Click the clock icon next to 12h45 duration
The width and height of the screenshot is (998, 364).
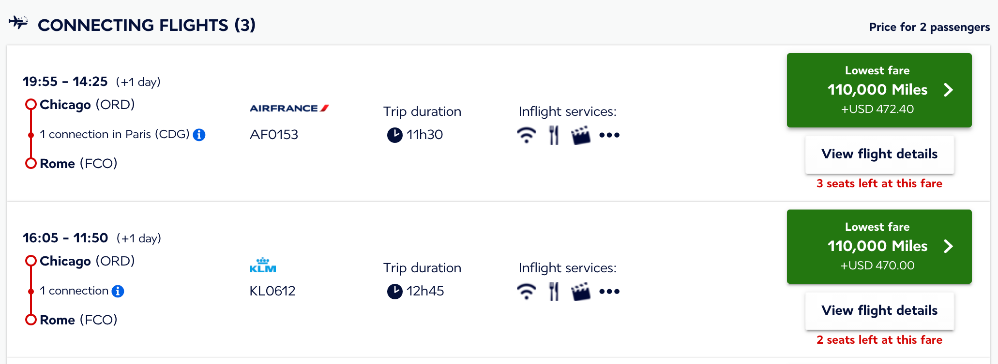[395, 291]
